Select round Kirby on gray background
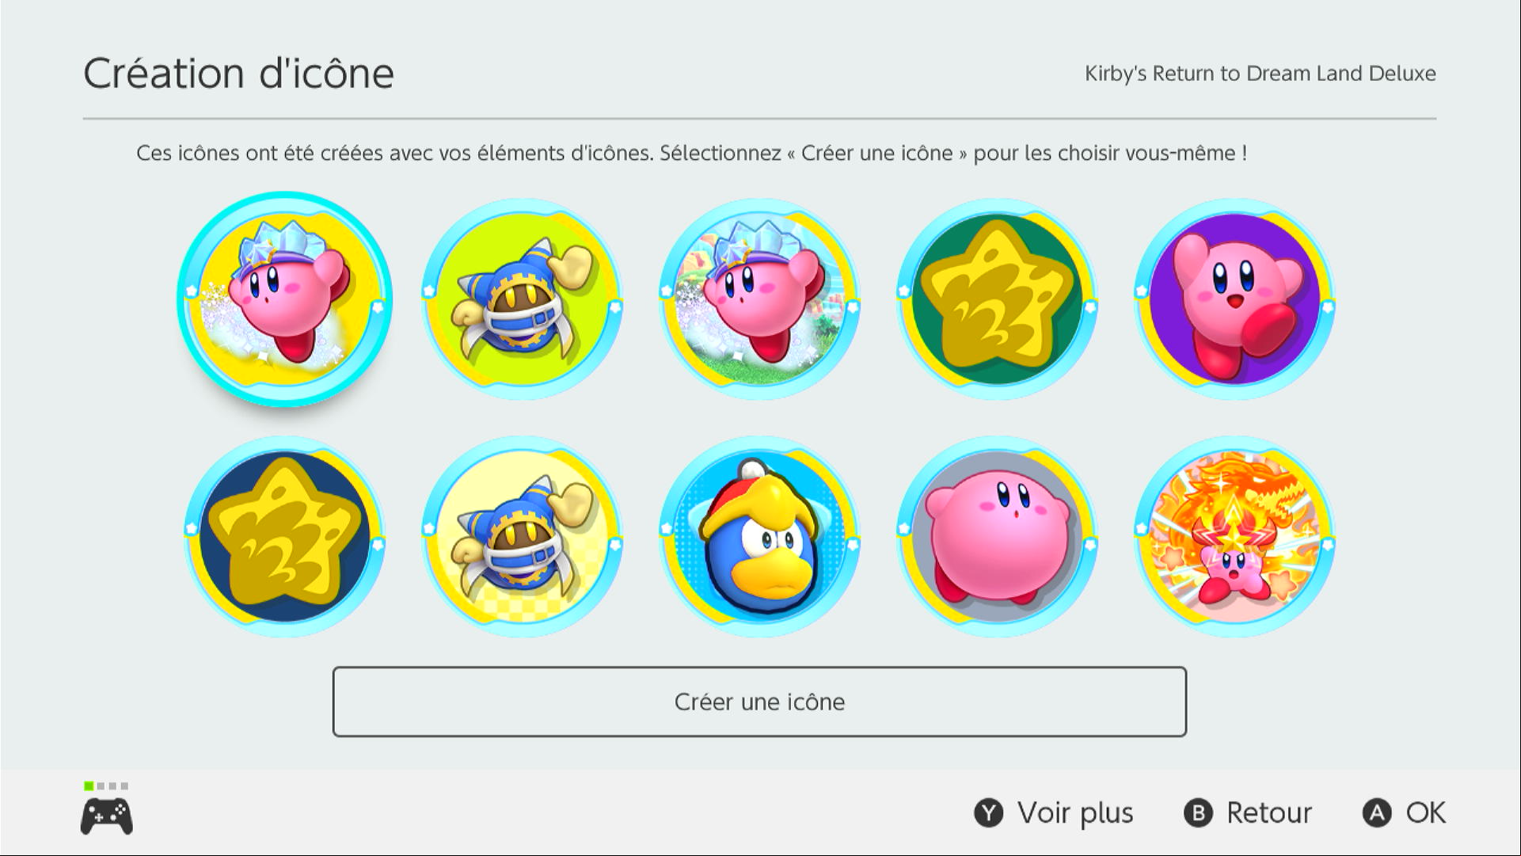1521x856 pixels. point(997,537)
